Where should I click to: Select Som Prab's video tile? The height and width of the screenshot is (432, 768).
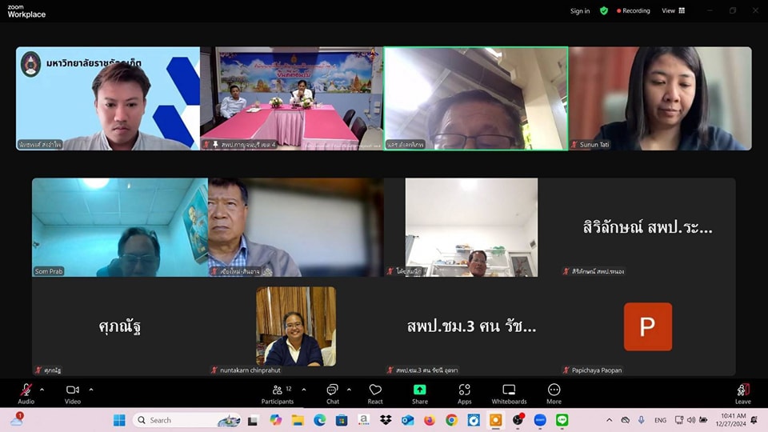[120, 227]
